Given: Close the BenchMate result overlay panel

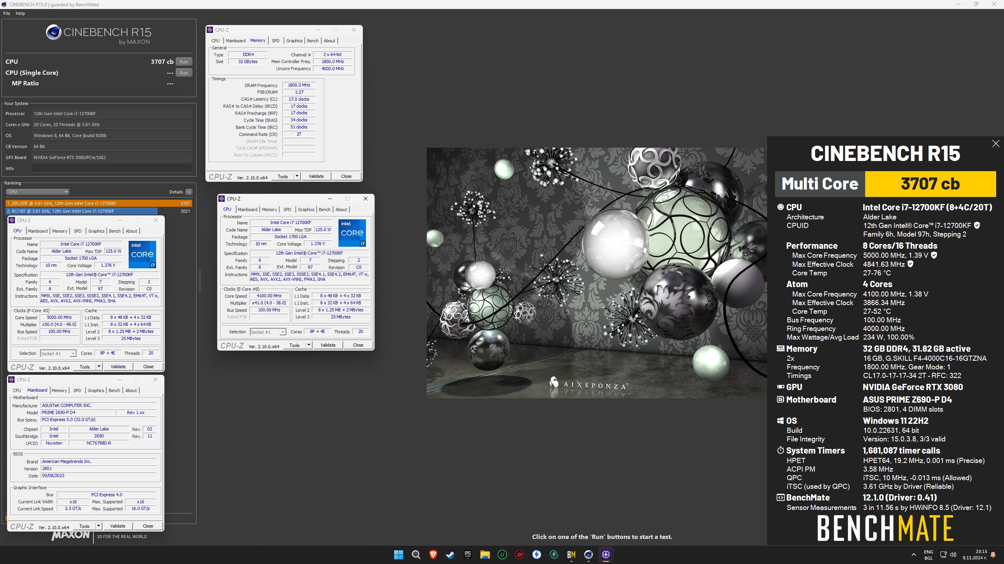Looking at the screenshot, I should tap(996, 144).
